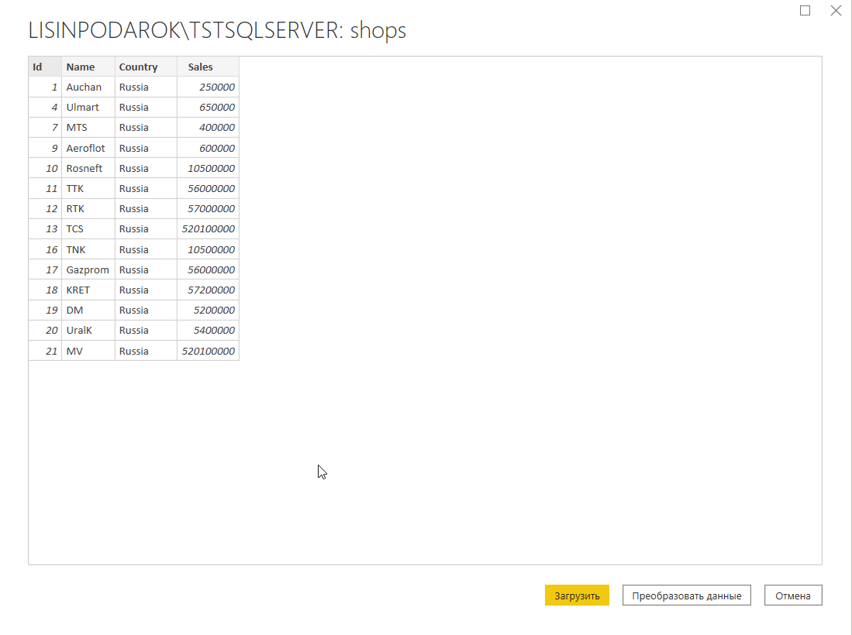852x635 pixels.
Task: Click the MTS name cell
Action: click(x=88, y=128)
